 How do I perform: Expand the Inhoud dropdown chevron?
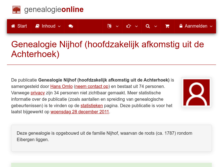pyautogui.click(x=59, y=27)
